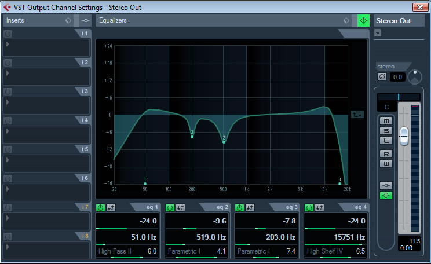Screen dimensions: 431x264
Task: Toggle insert slot i 2 power button
Action: coord(8,63)
